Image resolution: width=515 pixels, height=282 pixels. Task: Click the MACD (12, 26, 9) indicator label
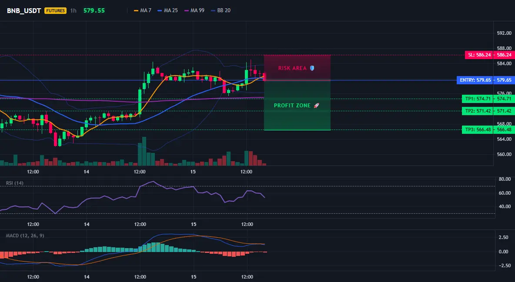pyautogui.click(x=25, y=236)
